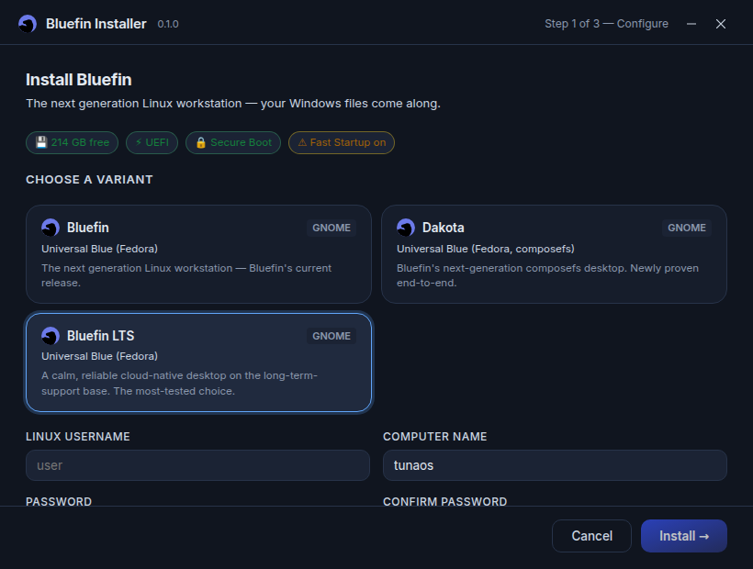The height and width of the screenshot is (569, 753).
Task: Click the 'PASSWORD' label on the left
Action: [59, 501]
